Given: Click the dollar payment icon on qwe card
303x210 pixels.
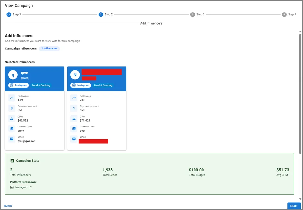Looking at the screenshot, I should 12,108.
